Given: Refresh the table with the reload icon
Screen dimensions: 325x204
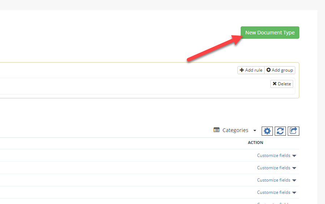Looking at the screenshot, I should pyautogui.click(x=280, y=131).
